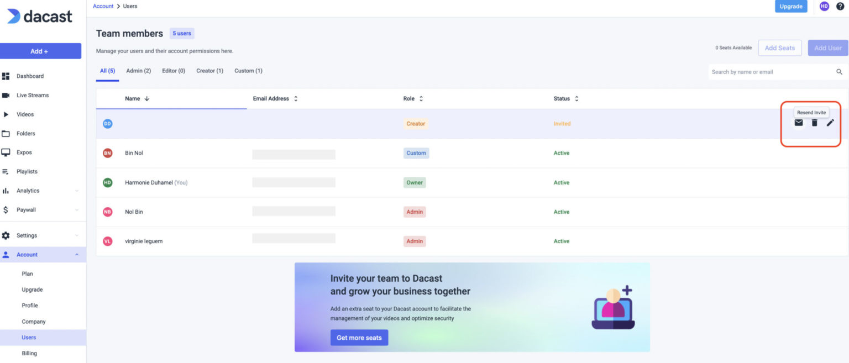Switch to the Admin tab
Screen dimensions: 849x363
(138, 71)
